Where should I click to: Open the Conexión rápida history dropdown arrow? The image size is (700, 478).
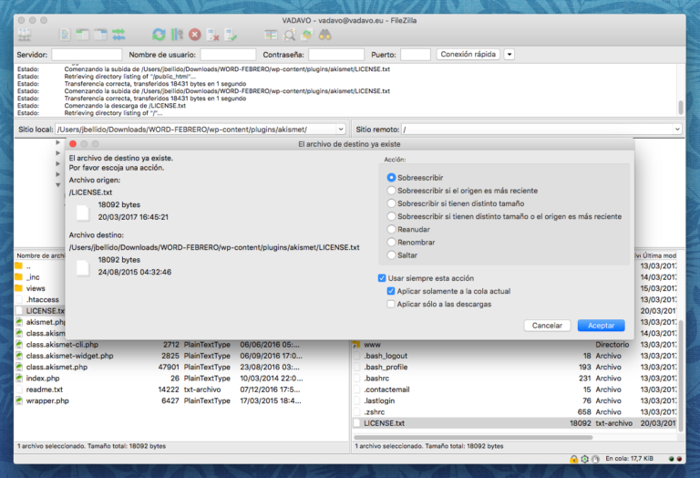(509, 55)
